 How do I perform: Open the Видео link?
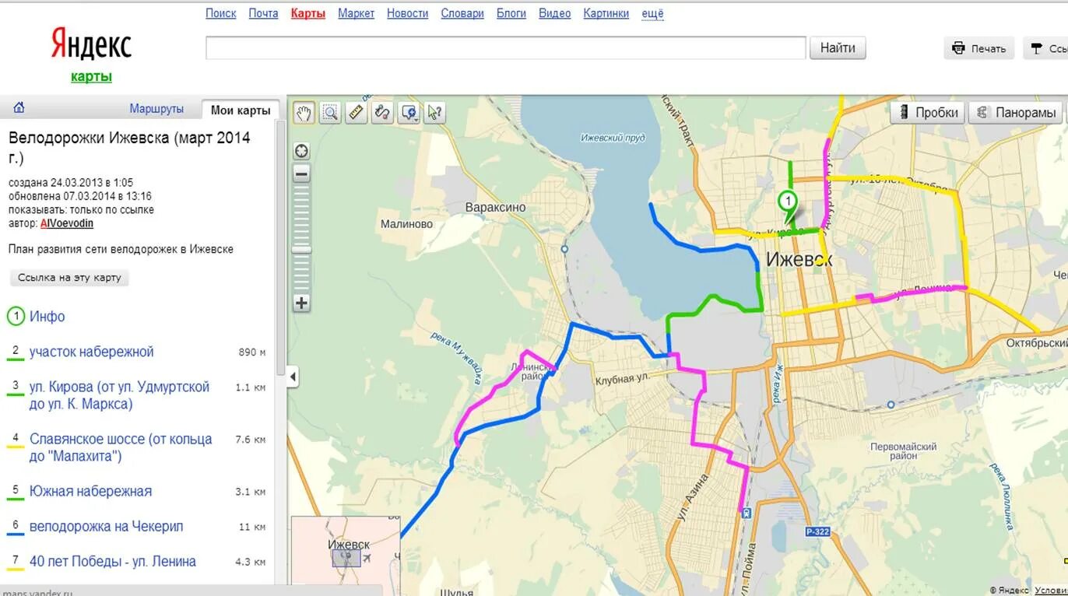pyautogui.click(x=555, y=13)
